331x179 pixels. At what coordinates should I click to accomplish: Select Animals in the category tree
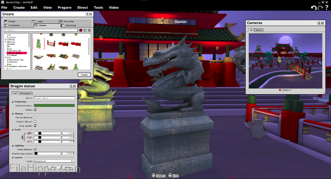(x=11, y=44)
